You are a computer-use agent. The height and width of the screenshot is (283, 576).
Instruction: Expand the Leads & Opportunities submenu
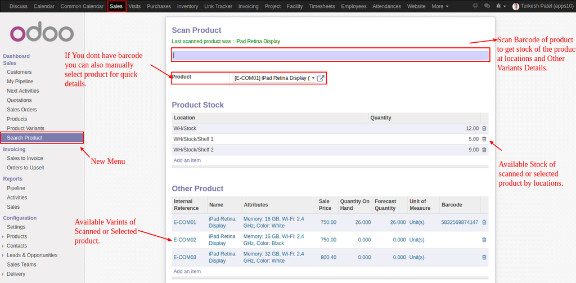click(x=32, y=255)
